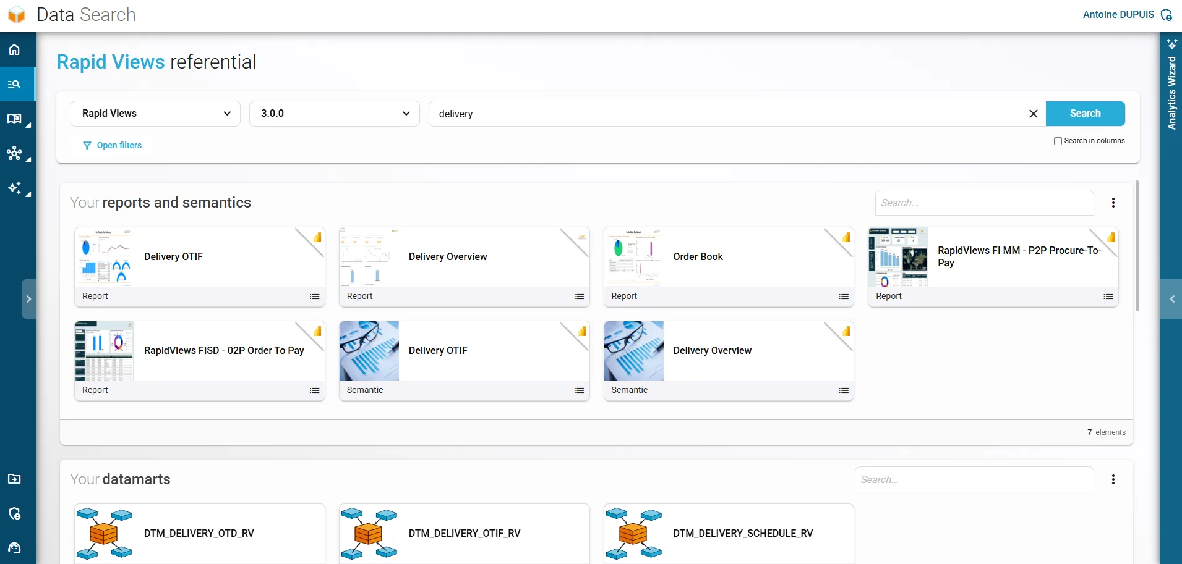Open the support headset icon in sidebar
The image size is (1182, 564).
14,548
